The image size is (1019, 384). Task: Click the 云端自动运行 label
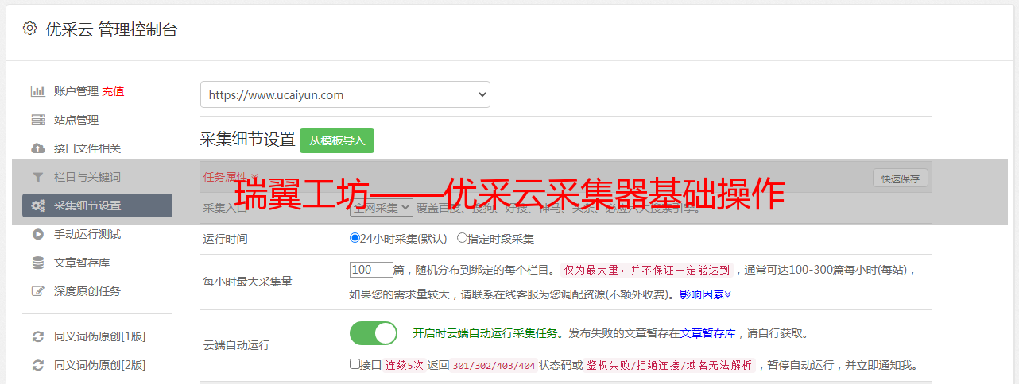(x=236, y=345)
